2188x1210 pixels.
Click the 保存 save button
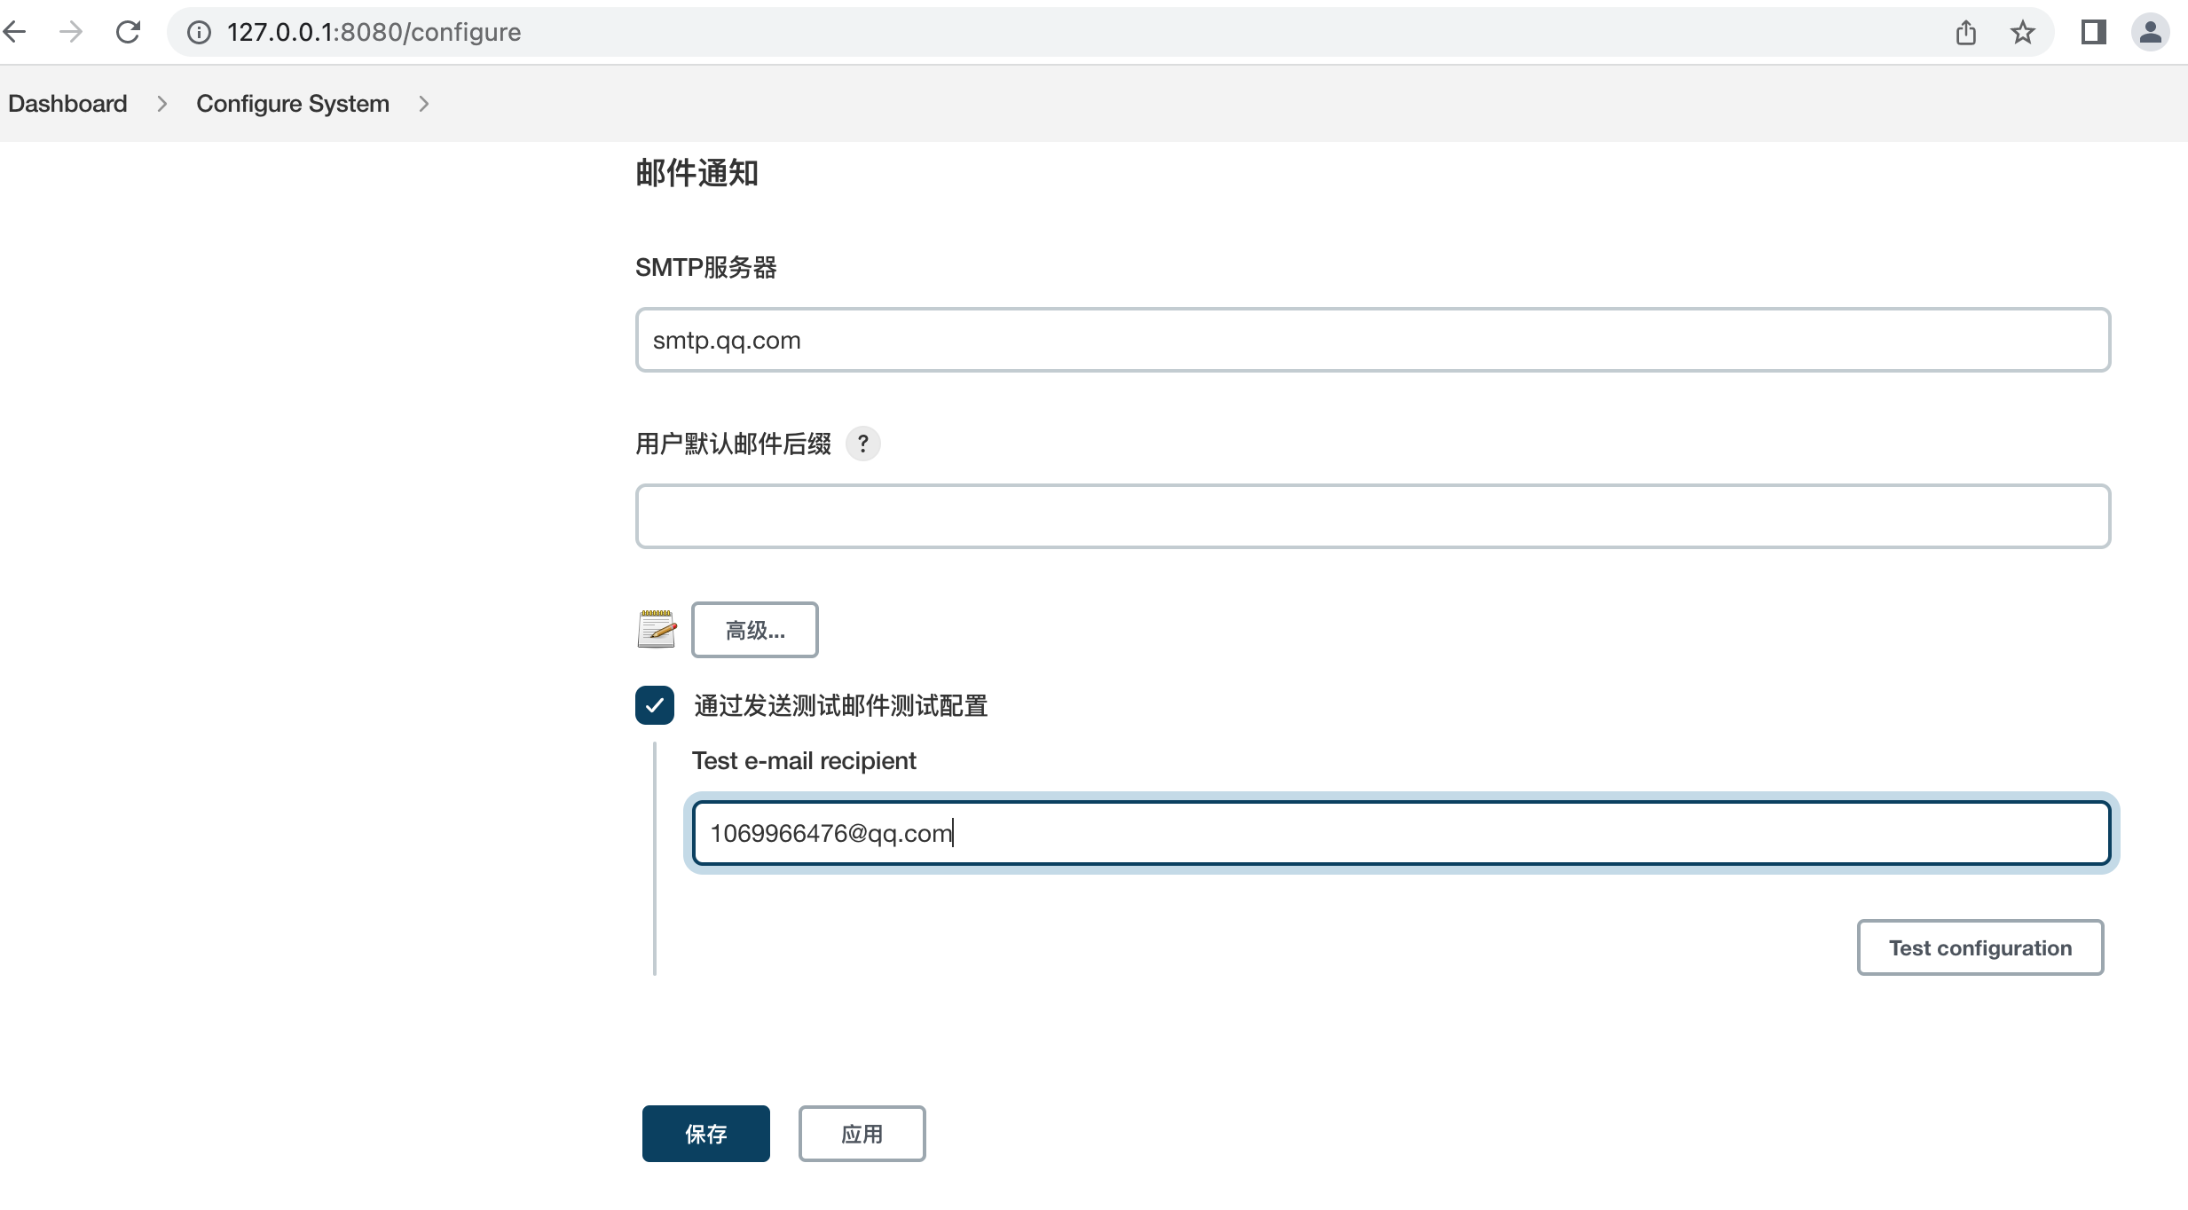(706, 1134)
